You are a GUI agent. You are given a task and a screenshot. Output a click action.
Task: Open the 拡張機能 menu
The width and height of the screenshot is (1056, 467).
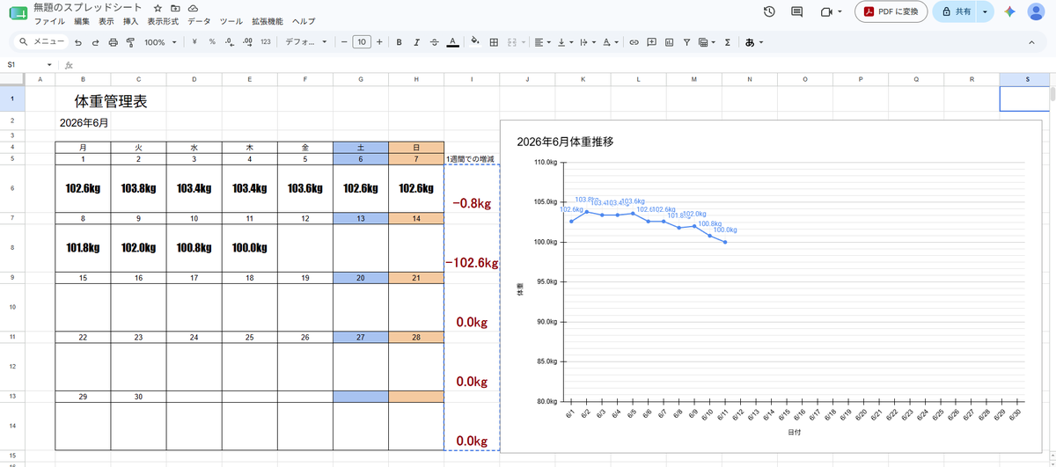(267, 20)
